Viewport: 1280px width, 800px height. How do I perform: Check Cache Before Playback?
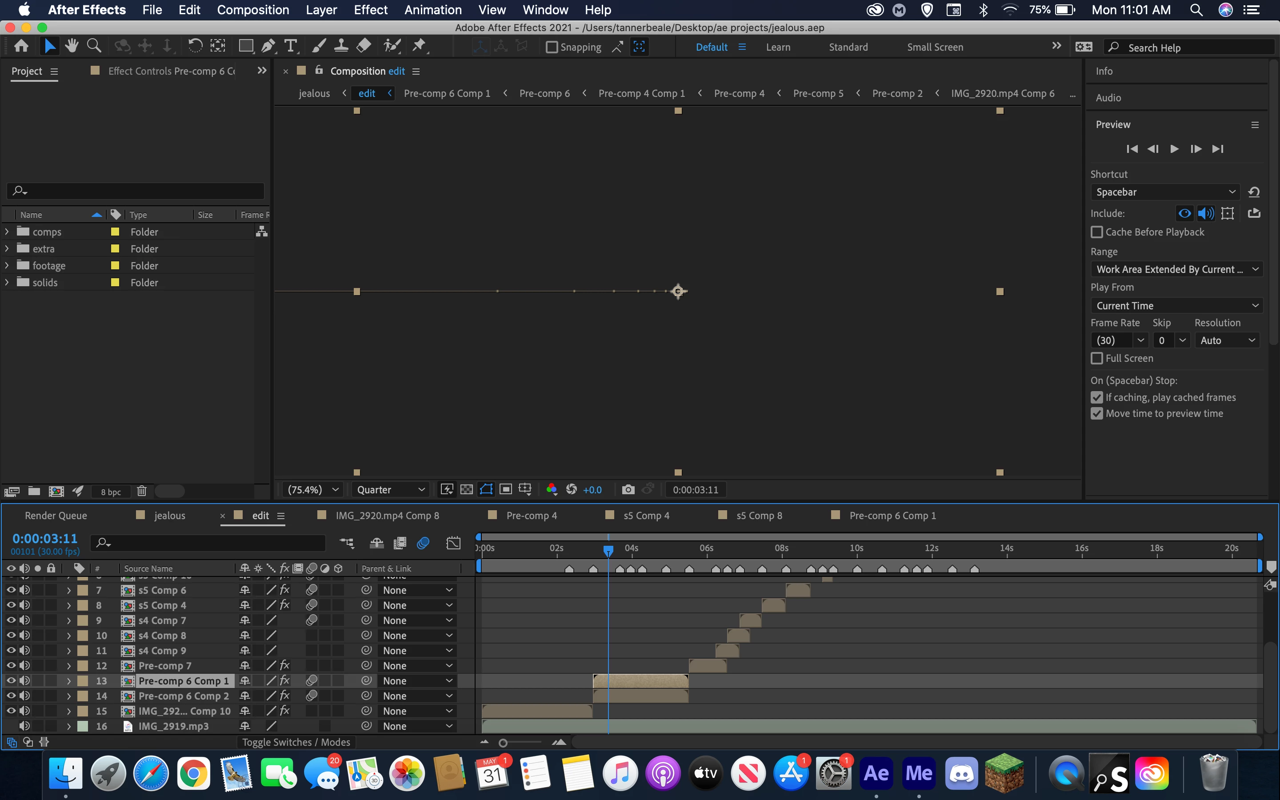pyautogui.click(x=1097, y=232)
